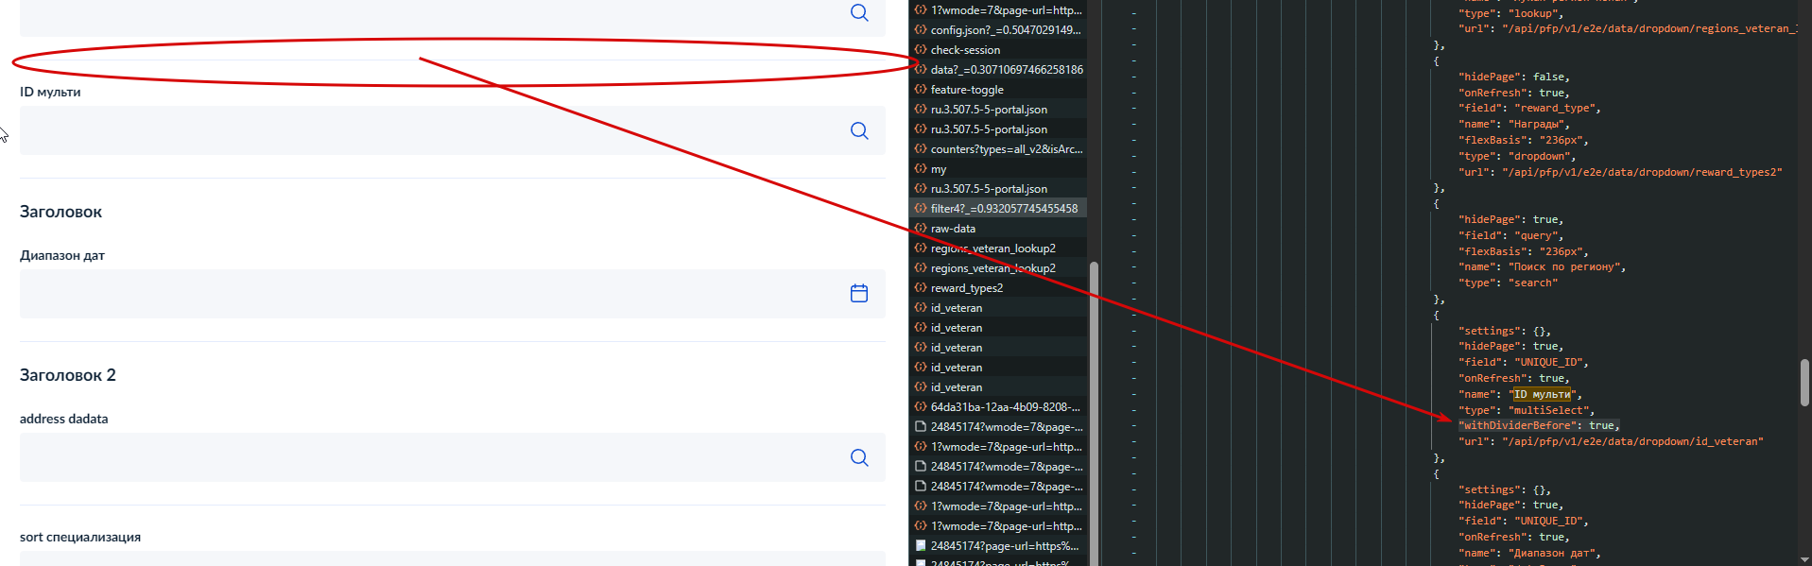Click the Заголовок 2 section heading
Viewport: 1812px width, 566px height.
pyautogui.click(x=68, y=375)
